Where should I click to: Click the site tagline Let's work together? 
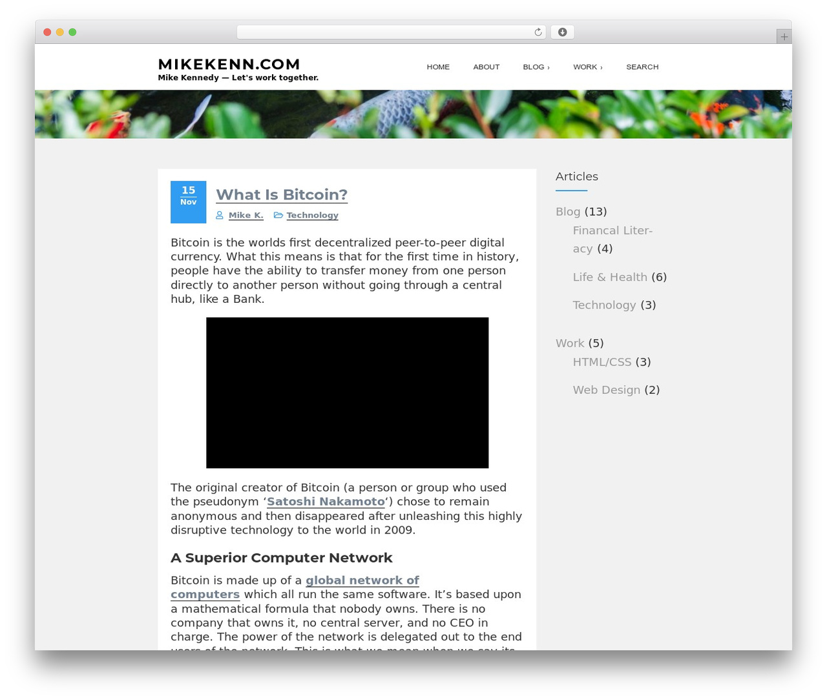pos(238,77)
